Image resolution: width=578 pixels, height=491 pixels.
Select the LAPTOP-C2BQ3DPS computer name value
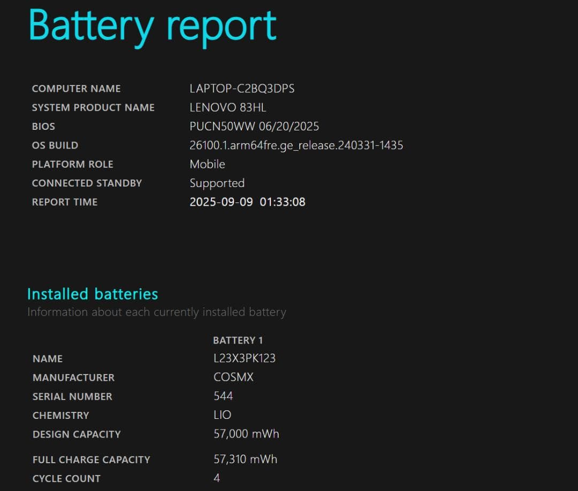(x=242, y=89)
